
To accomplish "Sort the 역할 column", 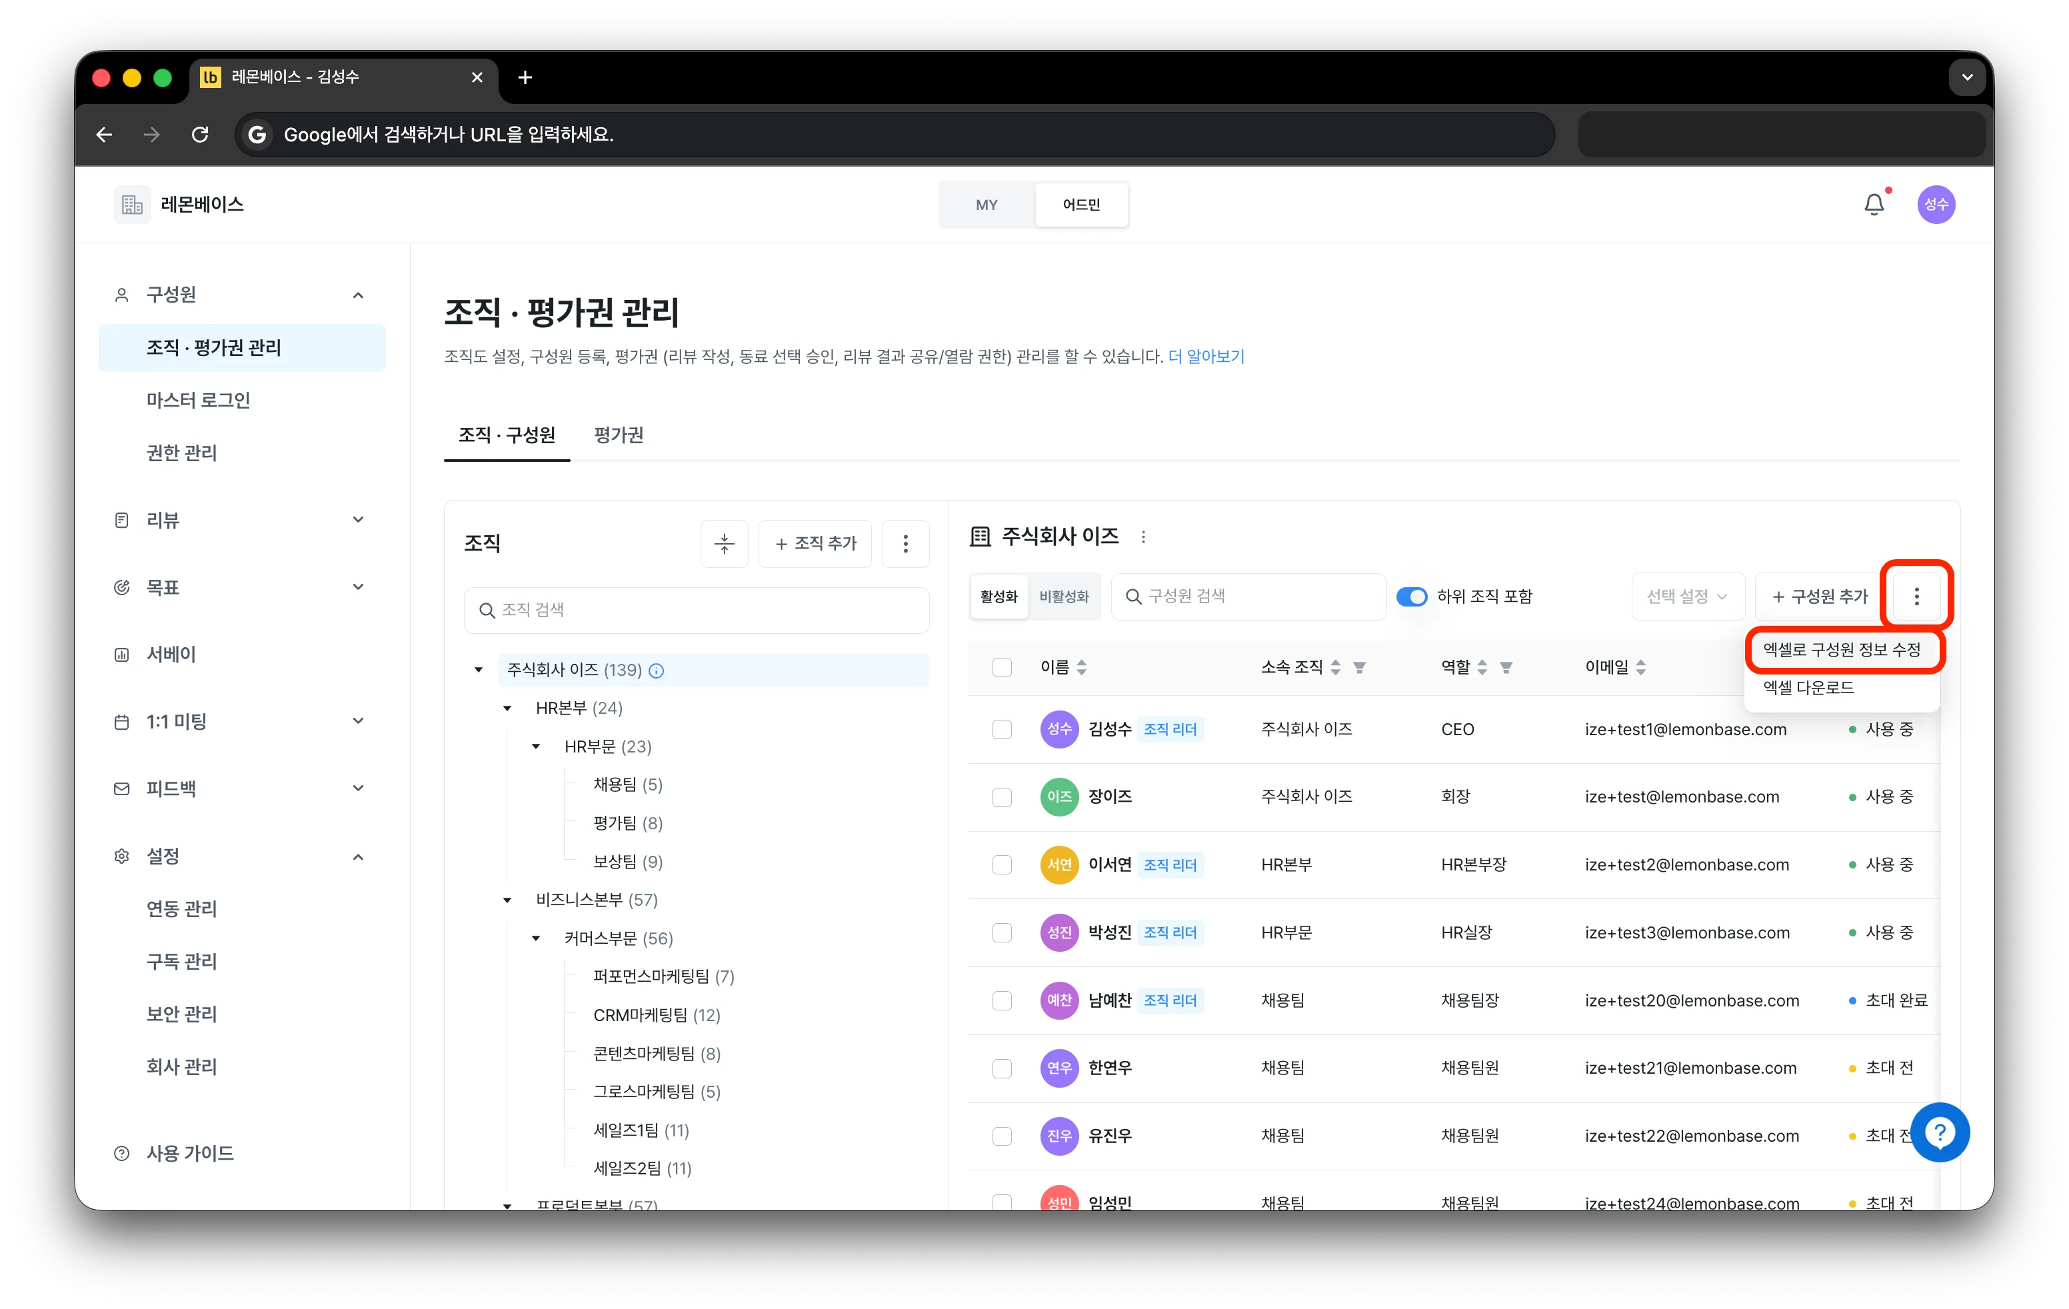I will [1482, 667].
